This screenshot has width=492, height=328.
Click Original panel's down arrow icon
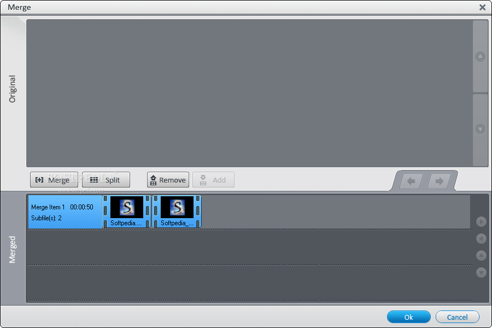click(x=480, y=128)
